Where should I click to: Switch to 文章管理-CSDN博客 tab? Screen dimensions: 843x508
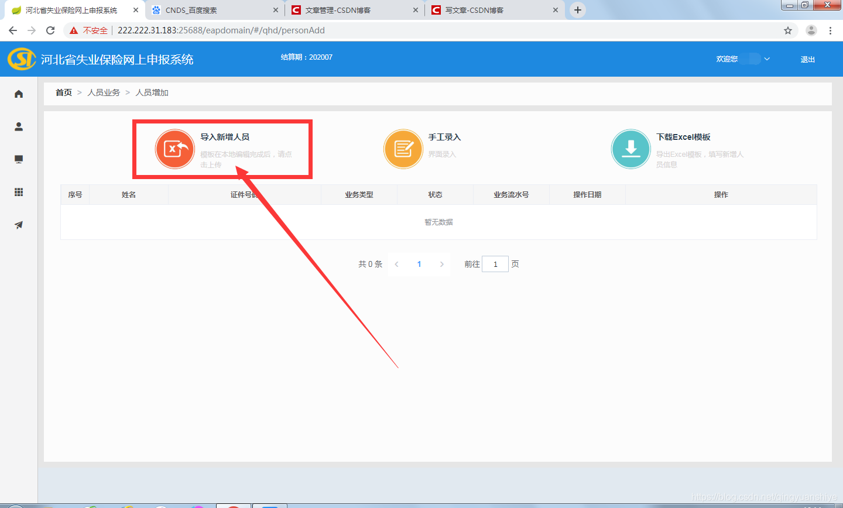tap(355, 10)
